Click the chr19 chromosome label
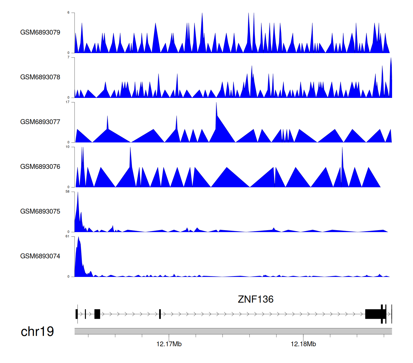The image size is (413, 363). (37, 332)
